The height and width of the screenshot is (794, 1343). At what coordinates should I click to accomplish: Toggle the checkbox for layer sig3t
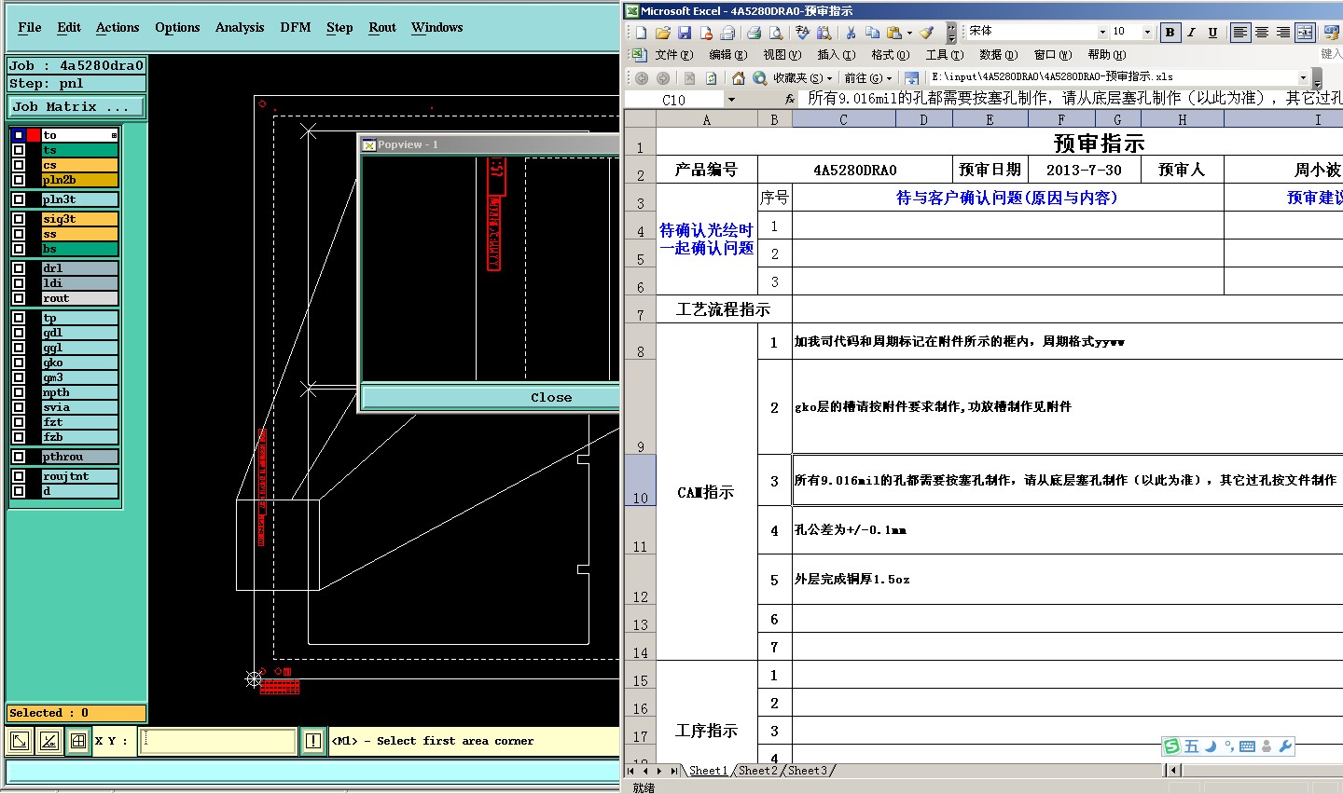(18, 219)
